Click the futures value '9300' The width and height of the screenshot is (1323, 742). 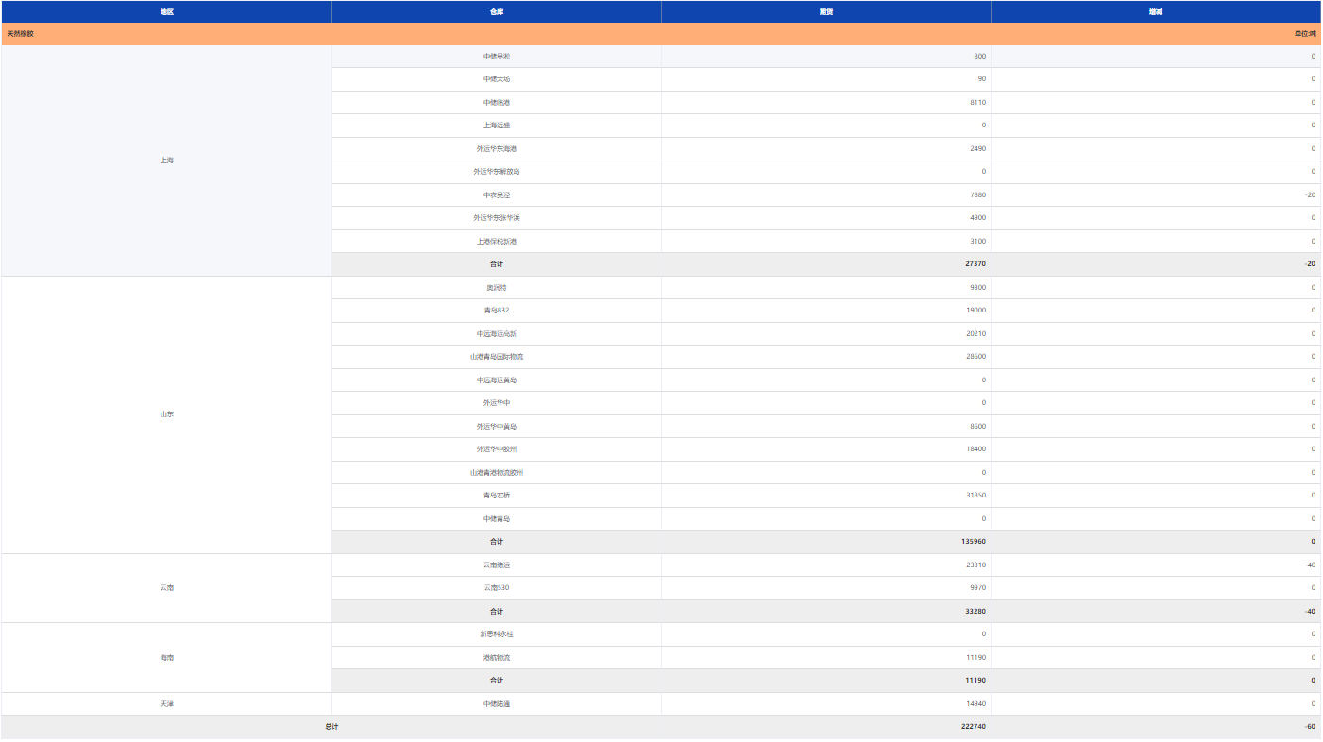(x=978, y=287)
